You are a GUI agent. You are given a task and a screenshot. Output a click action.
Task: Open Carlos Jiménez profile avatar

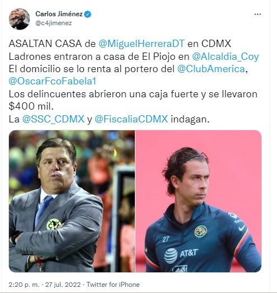[x=19, y=19]
